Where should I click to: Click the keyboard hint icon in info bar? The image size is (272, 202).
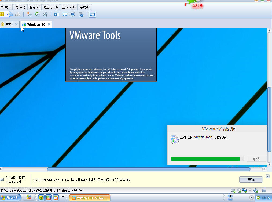point(2,180)
